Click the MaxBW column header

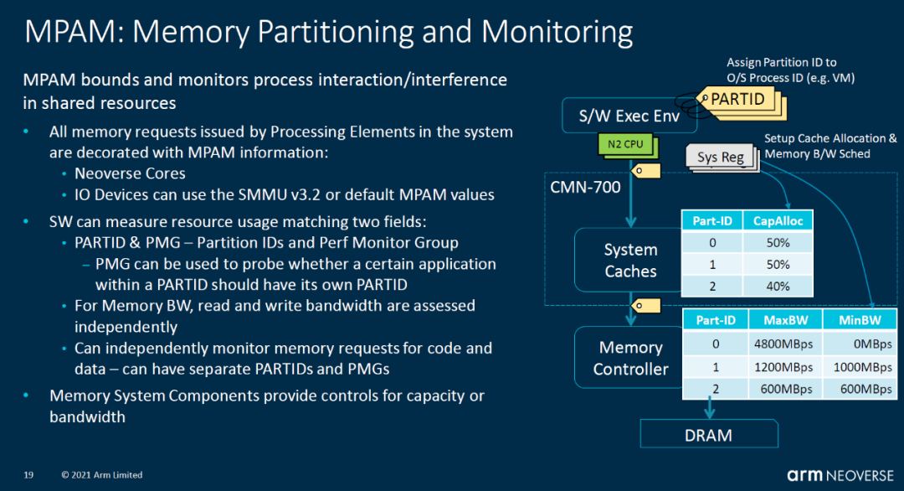(785, 320)
